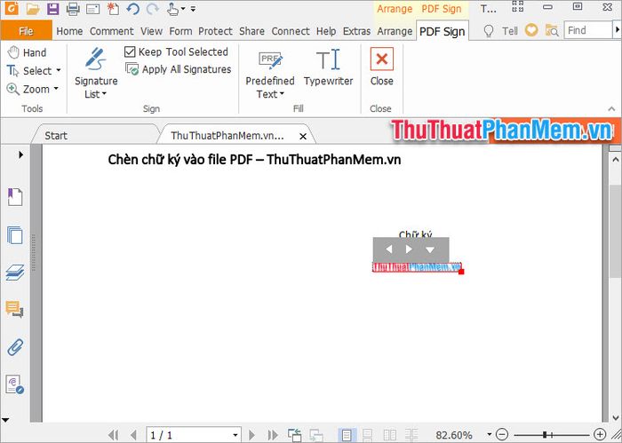622x443 pixels.
Task: Click the vertical scrollbar down arrow
Action: (x=615, y=417)
